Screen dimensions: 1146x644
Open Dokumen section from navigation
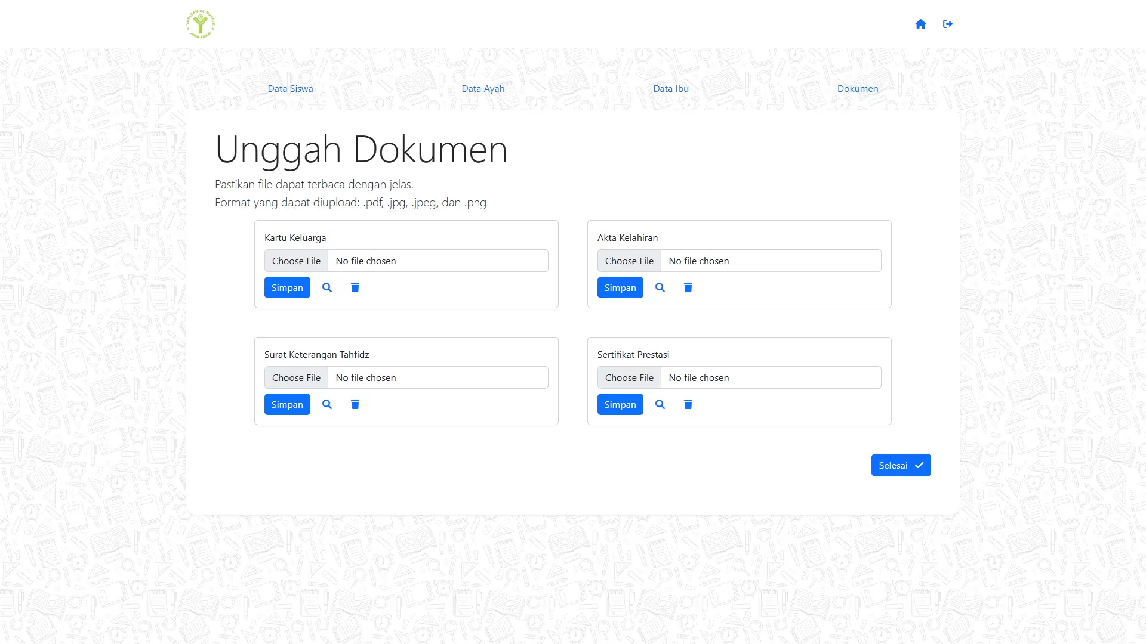[x=858, y=88]
